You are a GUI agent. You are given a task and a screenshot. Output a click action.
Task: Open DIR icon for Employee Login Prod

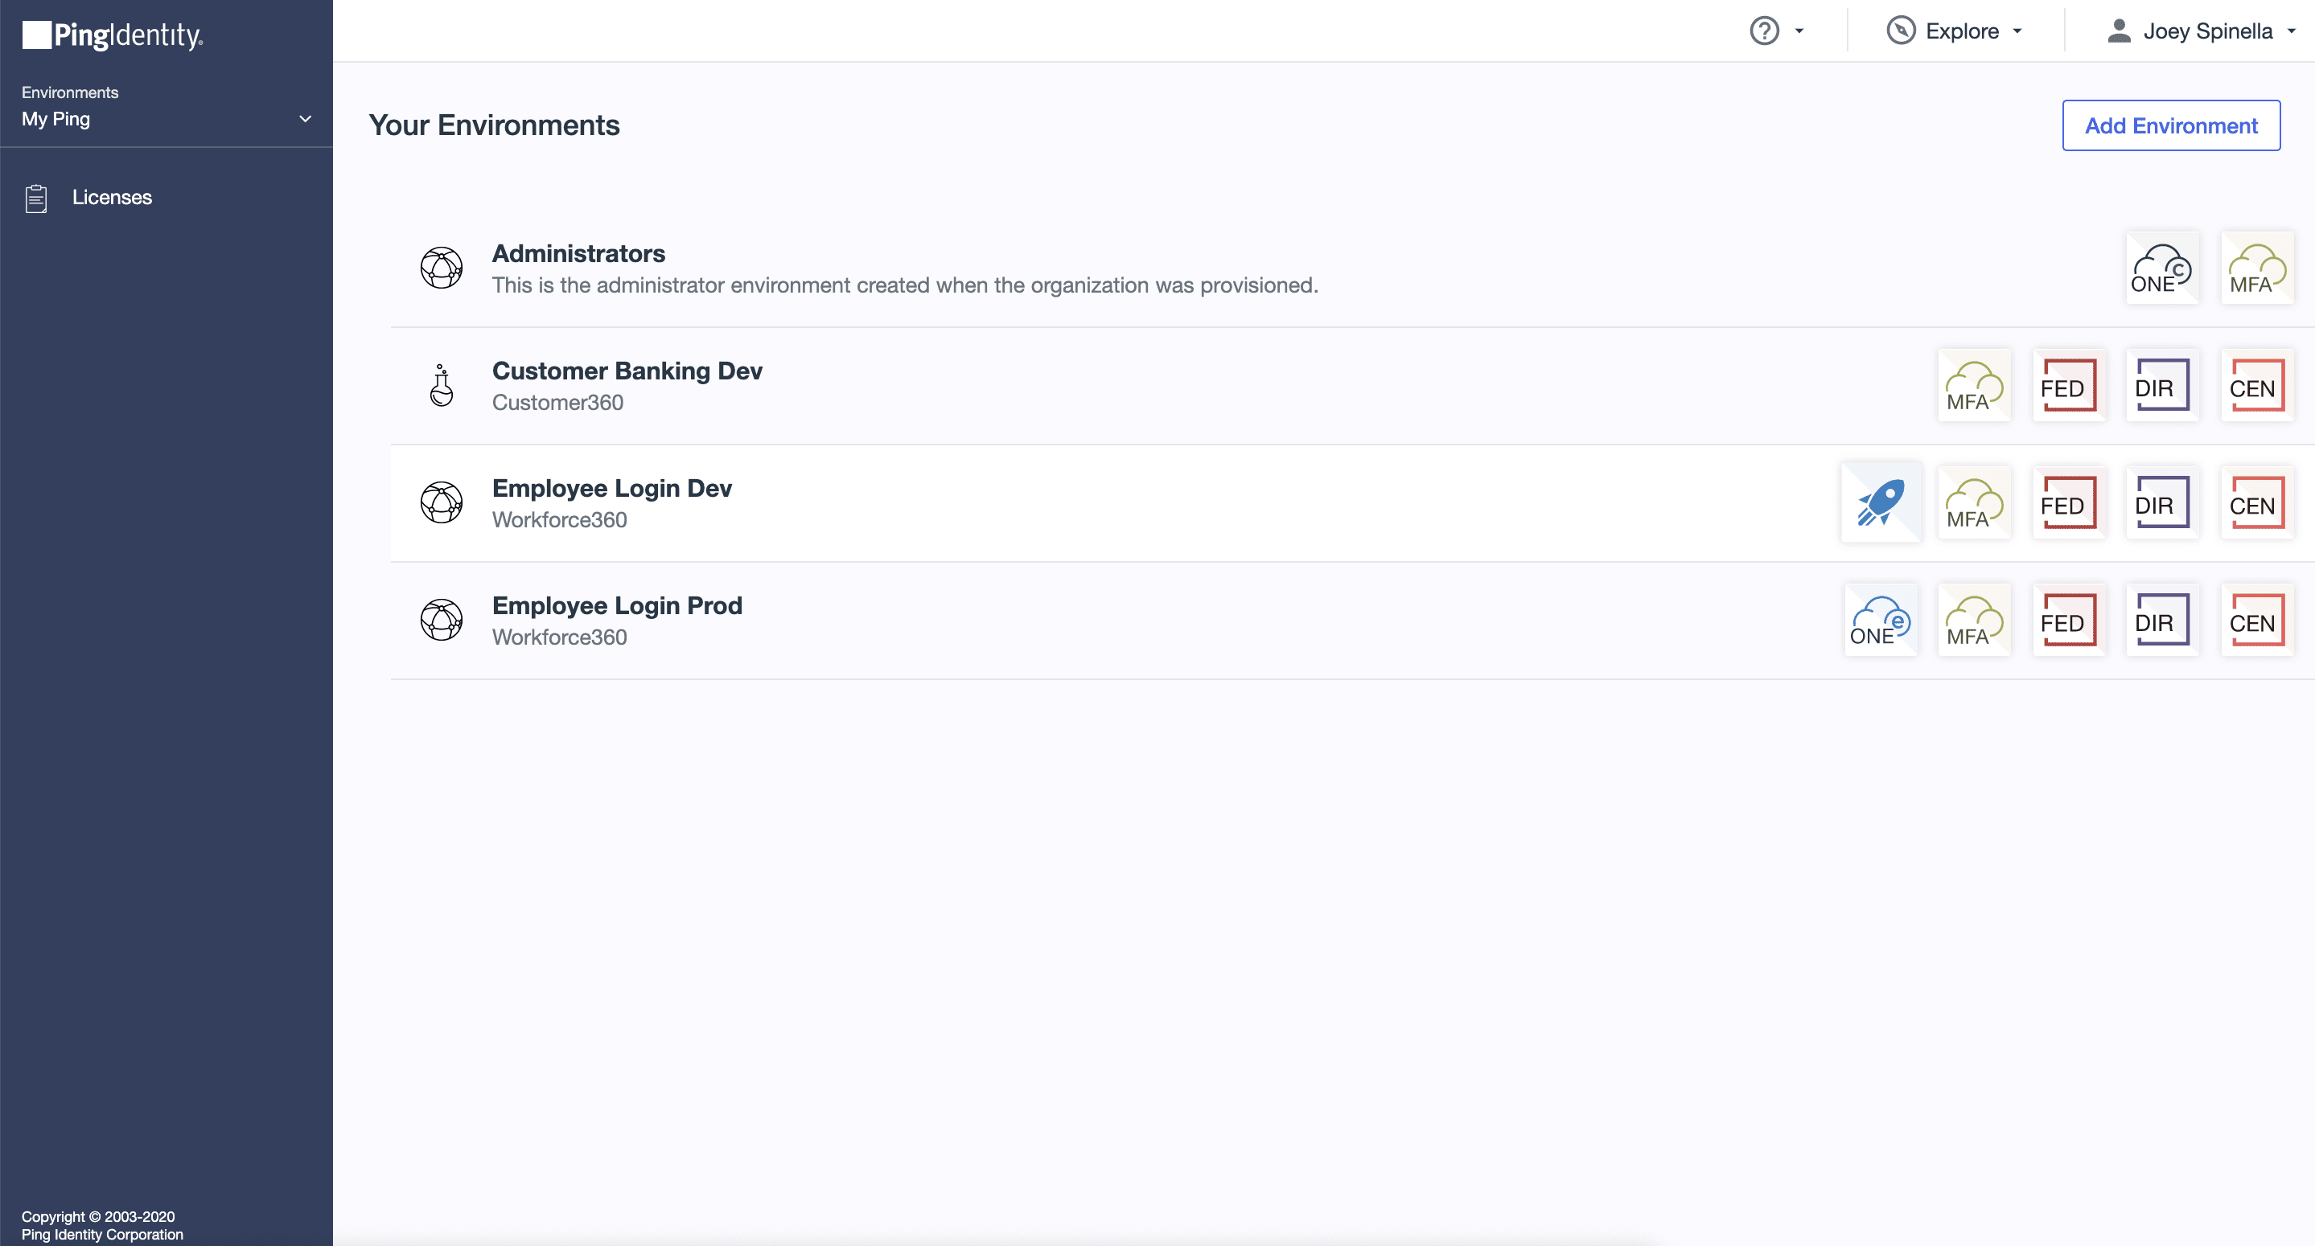(2161, 620)
